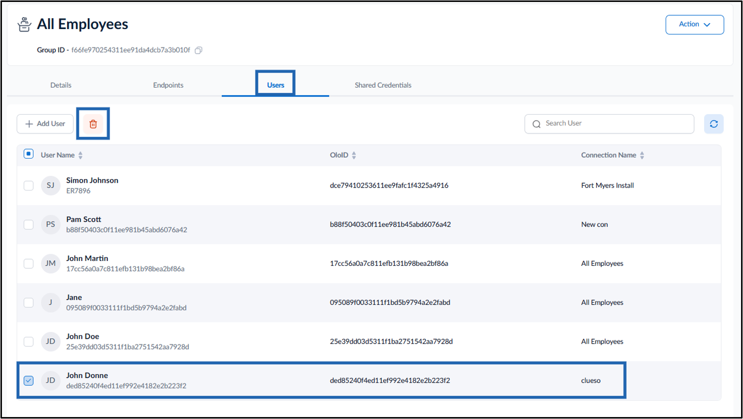Click the SJ avatar for Simon Johnson
The image size is (743, 419).
[x=50, y=186]
